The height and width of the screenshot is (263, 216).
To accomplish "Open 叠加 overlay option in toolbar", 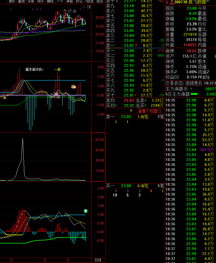I will (x=21, y=1).
